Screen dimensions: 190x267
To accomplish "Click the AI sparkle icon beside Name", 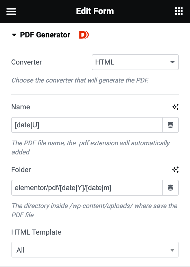I will [x=175, y=107].
